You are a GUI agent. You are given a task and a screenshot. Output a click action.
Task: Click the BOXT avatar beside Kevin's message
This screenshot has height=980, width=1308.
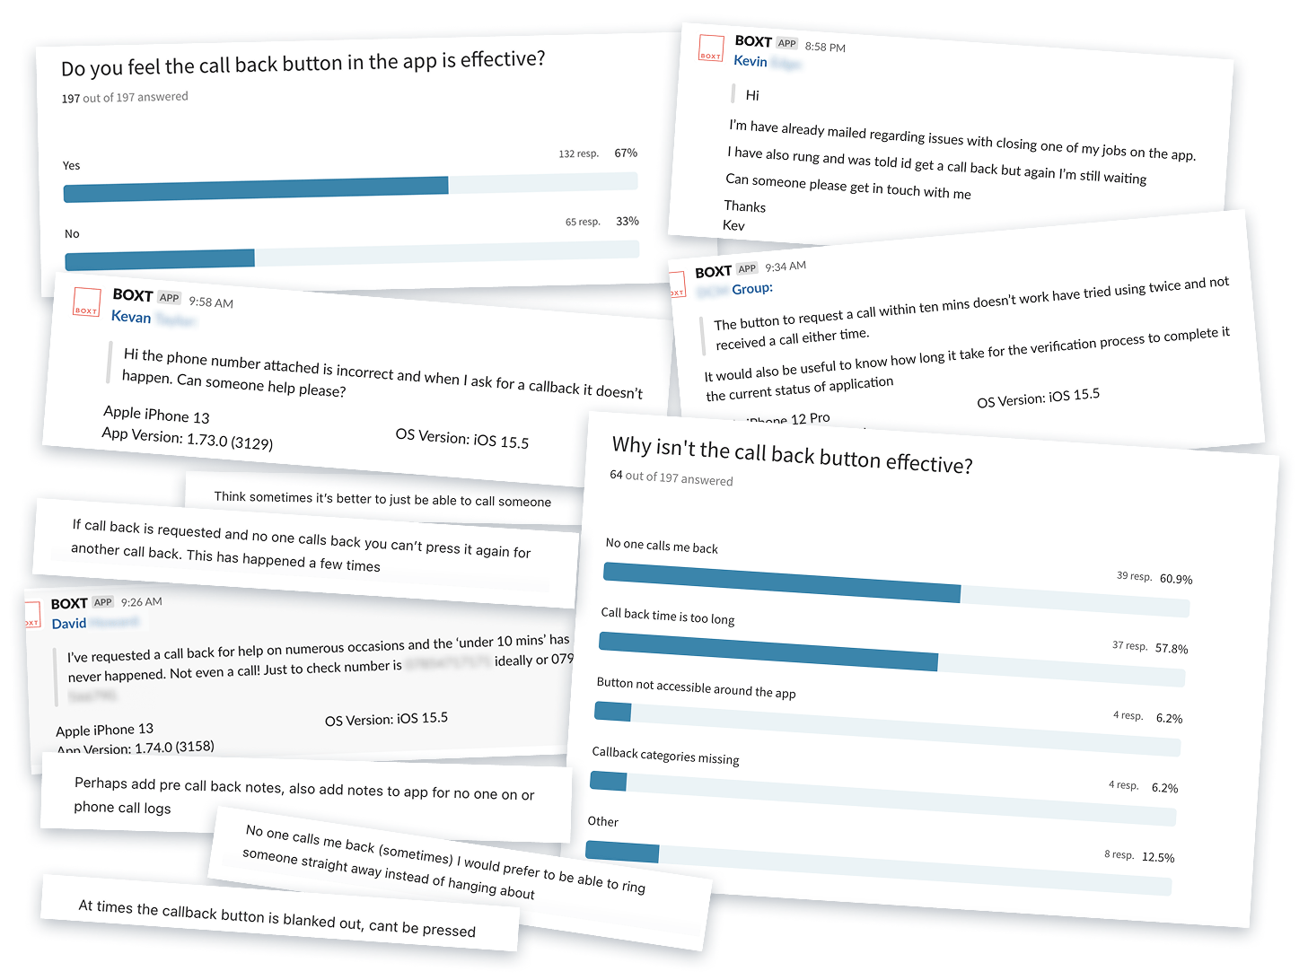pyautogui.click(x=711, y=48)
